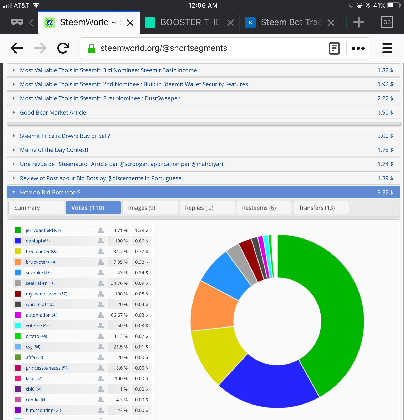Click profile icon next to sezenke
This screenshot has height=420, width=404.
click(100, 273)
